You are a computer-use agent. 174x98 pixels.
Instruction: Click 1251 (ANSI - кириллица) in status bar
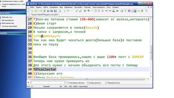pyautogui.click(x=78, y=87)
